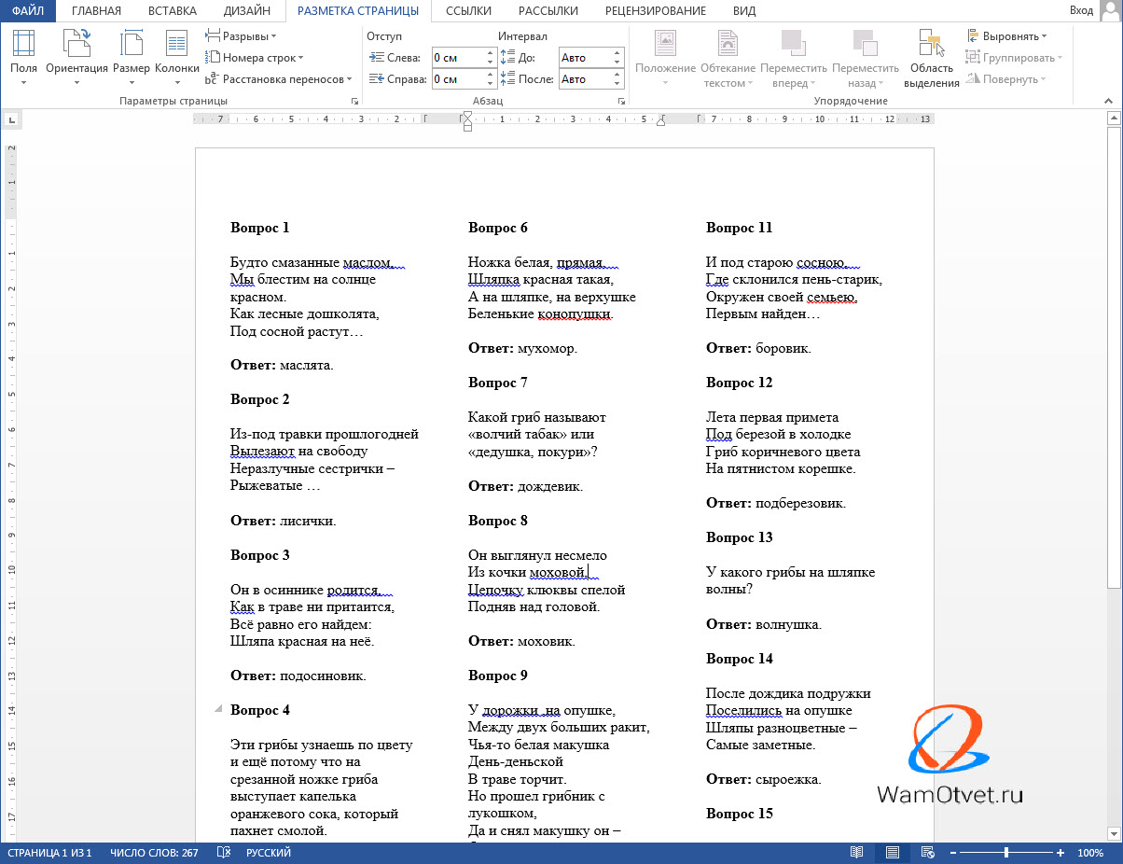
Task: Select the web layout view icon
Action: (x=927, y=853)
